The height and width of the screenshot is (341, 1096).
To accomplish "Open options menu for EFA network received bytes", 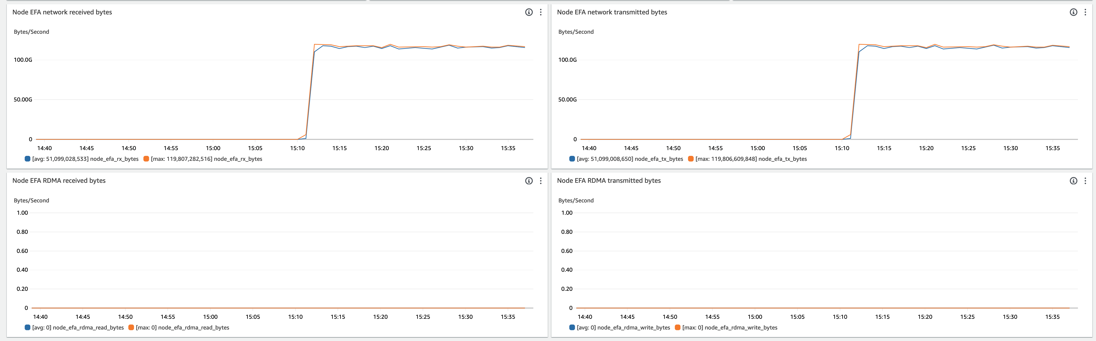I will (541, 12).
